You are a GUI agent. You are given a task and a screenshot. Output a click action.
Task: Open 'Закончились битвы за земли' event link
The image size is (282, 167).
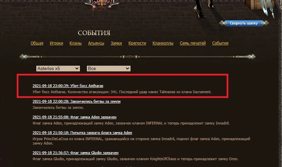pyautogui.click(x=76, y=101)
